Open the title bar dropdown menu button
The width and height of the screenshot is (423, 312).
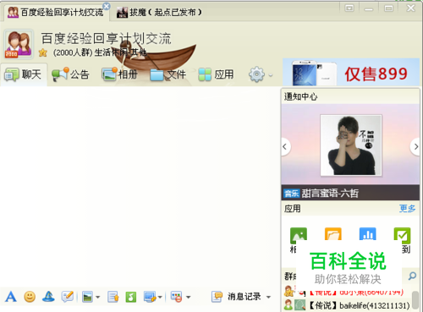coord(349,8)
